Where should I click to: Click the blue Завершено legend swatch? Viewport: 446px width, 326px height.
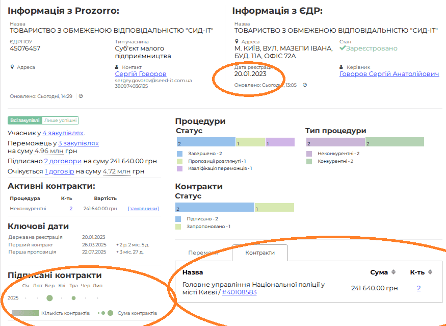click(179, 154)
